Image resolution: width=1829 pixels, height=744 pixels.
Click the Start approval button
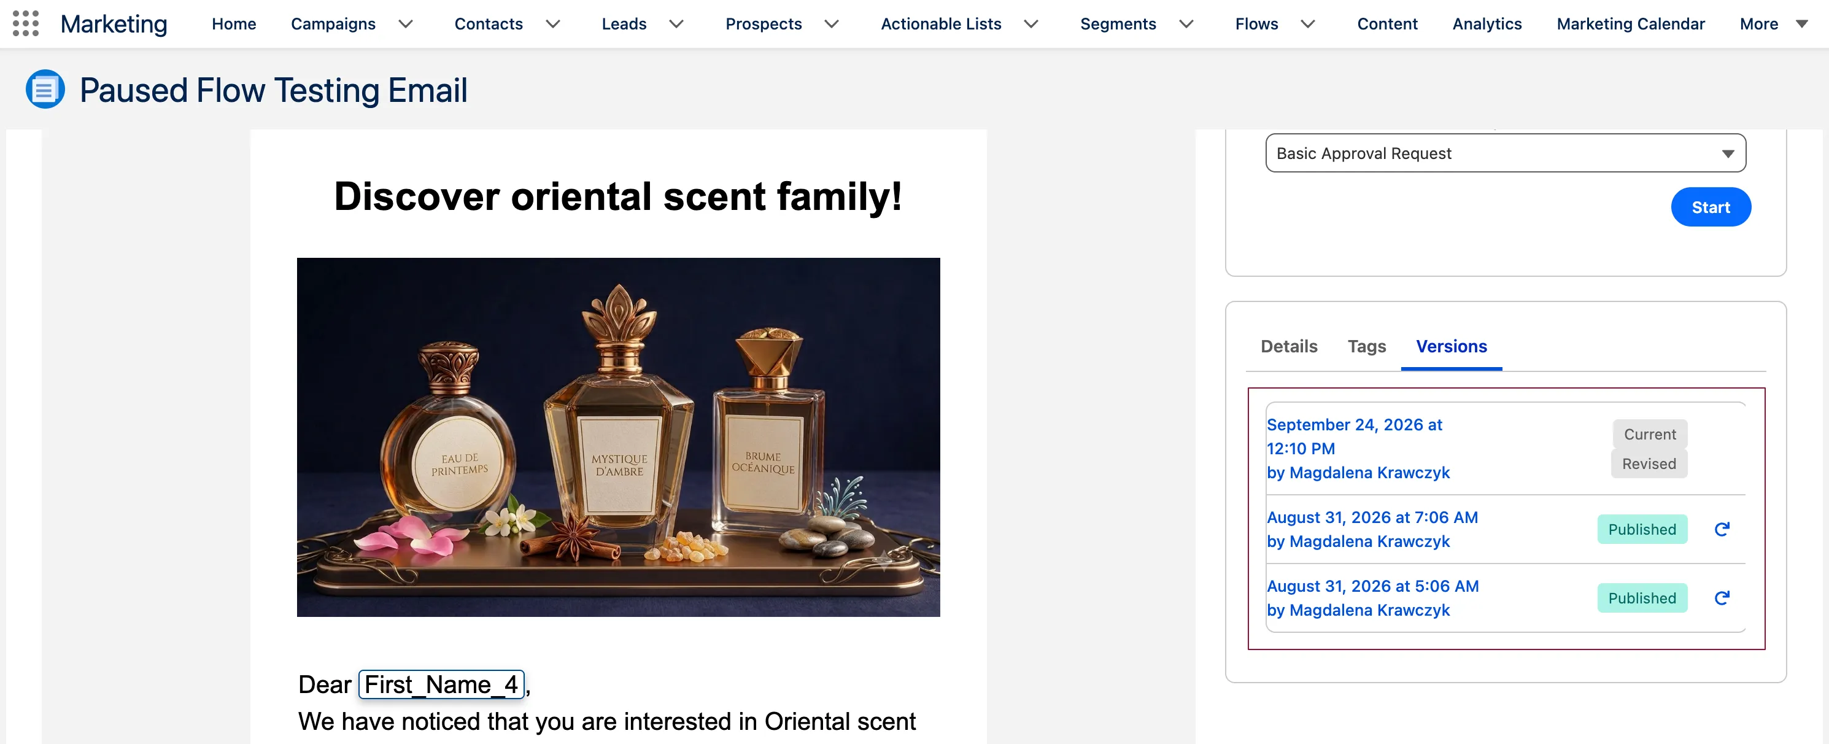[x=1711, y=207]
